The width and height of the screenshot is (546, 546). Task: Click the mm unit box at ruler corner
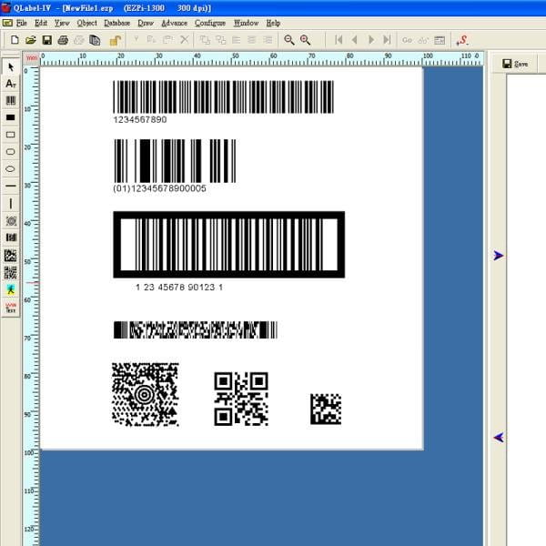pyautogui.click(x=32, y=58)
